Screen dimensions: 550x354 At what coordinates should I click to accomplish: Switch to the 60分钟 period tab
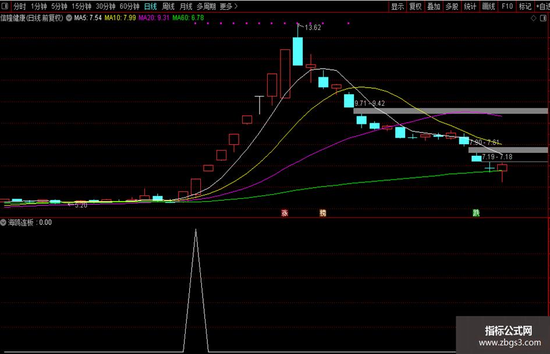[129, 6]
